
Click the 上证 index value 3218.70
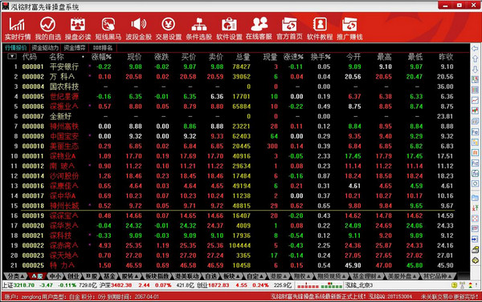pos(24,285)
